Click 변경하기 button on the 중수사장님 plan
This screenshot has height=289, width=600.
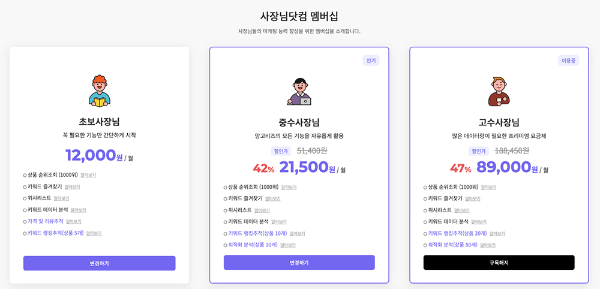tap(299, 263)
